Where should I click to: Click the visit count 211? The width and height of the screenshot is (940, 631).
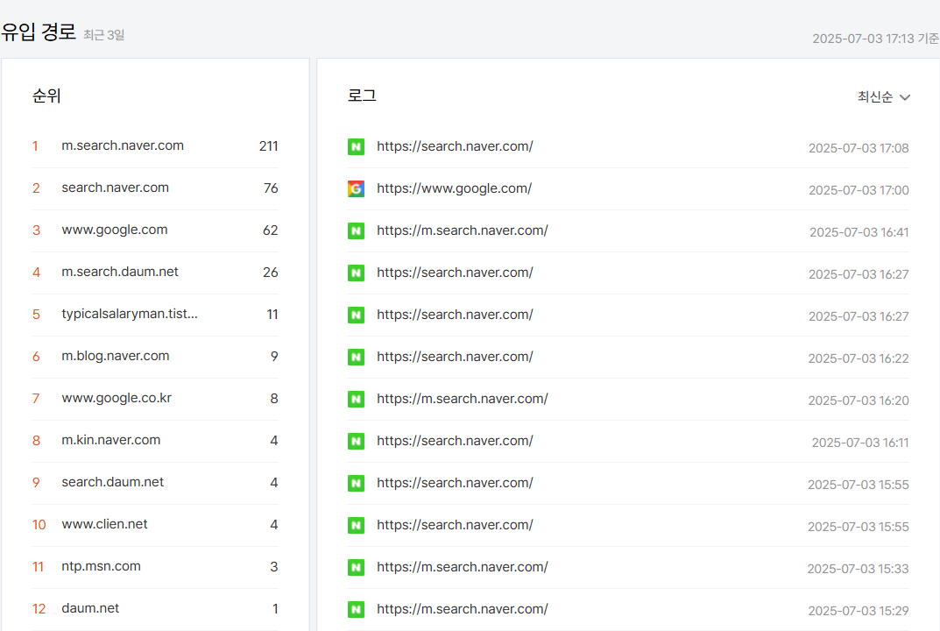269,146
